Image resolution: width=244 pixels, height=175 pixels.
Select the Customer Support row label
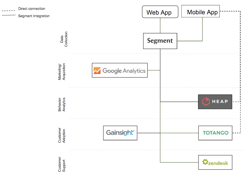(62, 164)
